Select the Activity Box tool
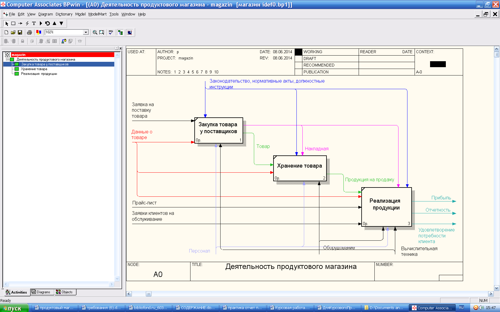Image resolution: width=500 pixels, height=312 pixels. tap(13, 23)
